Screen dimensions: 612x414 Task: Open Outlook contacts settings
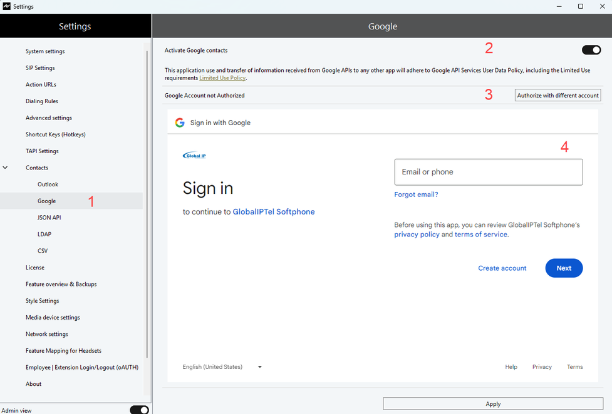pyautogui.click(x=48, y=184)
